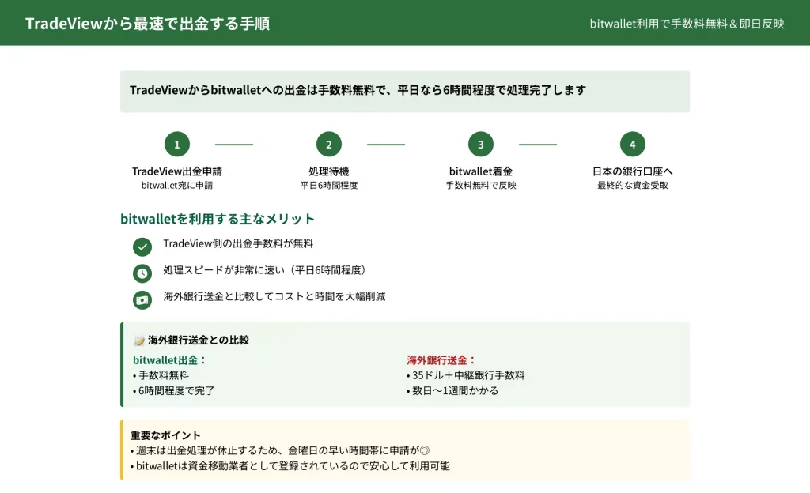The height and width of the screenshot is (493, 810).
Task: Click the banknote icon beside cost reduction
Action: pos(142,299)
